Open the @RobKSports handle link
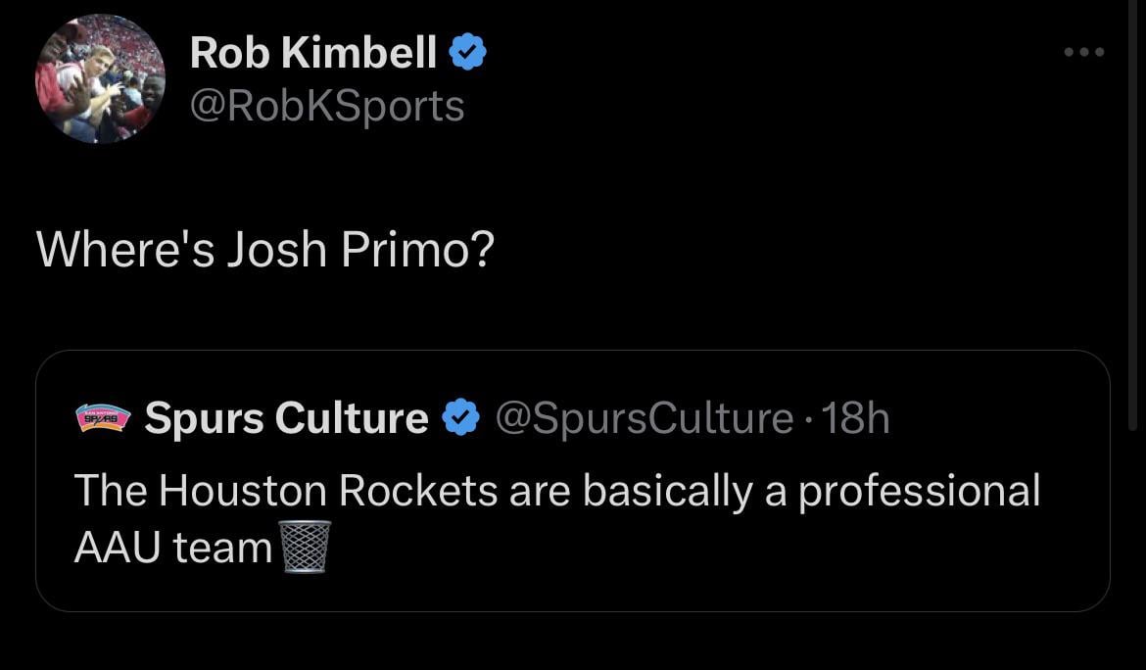The height and width of the screenshot is (670, 1146). [327, 106]
